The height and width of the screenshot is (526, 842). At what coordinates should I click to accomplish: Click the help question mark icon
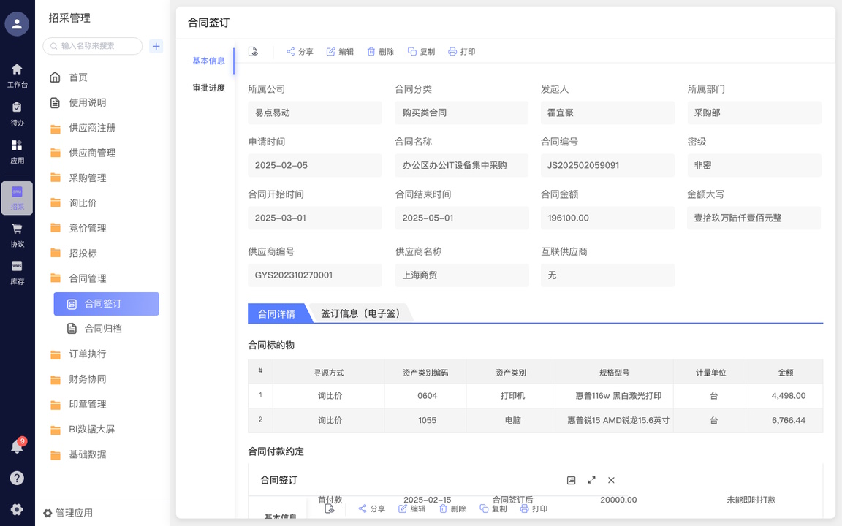click(17, 479)
